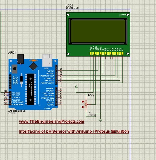
Task: Select the diode component on the Arduino board
Action: 21,80
